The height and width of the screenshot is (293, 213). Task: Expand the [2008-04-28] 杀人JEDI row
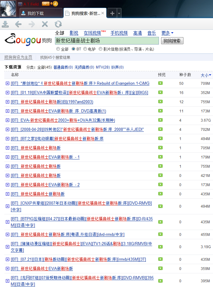click(7, 129)
